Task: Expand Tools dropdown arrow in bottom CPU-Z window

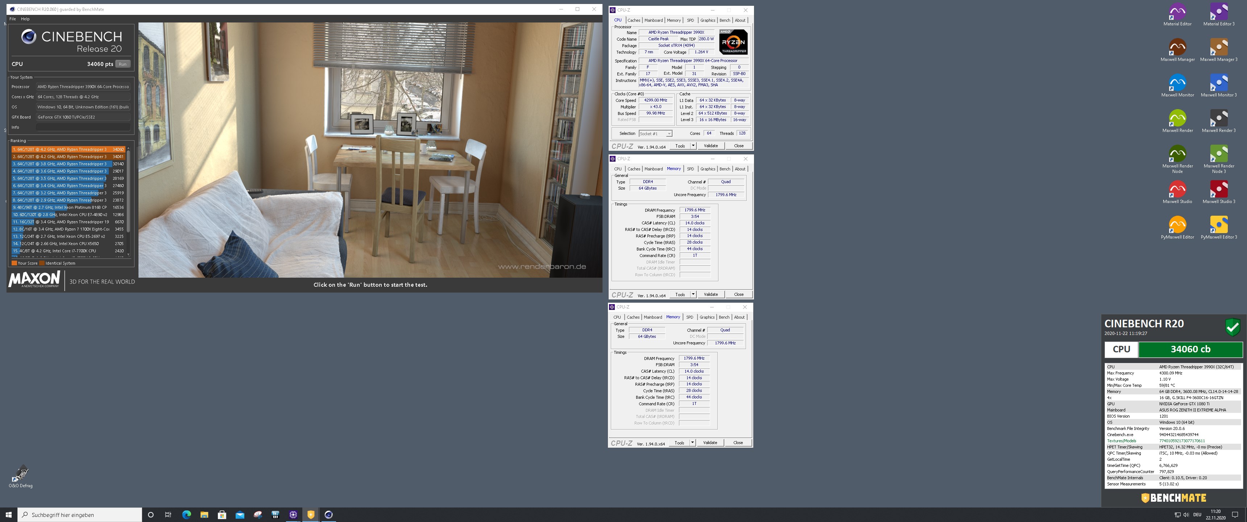Action: pyautogui.click(x=692, y=443)
